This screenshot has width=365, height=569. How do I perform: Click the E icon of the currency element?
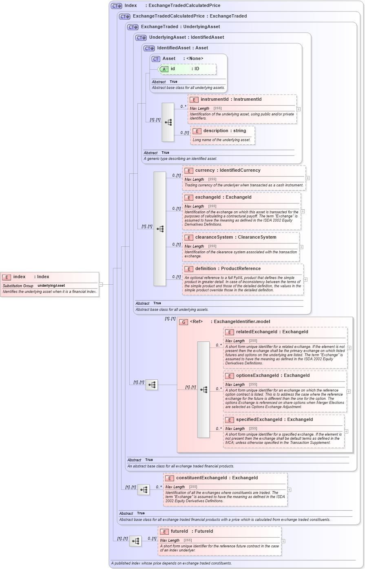(x=189, y=170)
